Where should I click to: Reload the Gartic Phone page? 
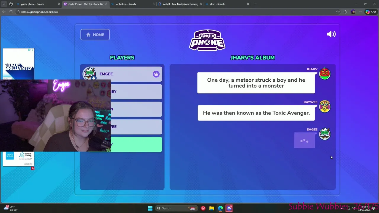click(x=11, y=12)
